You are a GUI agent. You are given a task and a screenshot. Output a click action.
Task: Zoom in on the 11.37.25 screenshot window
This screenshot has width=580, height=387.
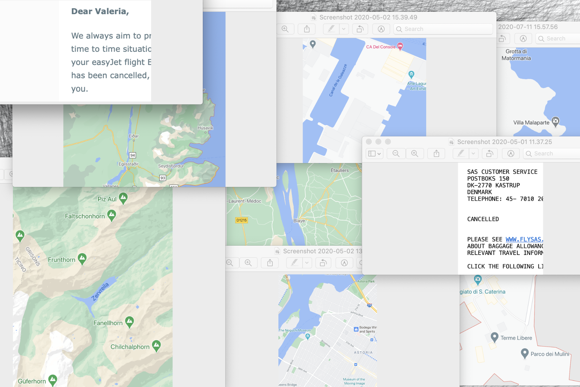[415, 153]
